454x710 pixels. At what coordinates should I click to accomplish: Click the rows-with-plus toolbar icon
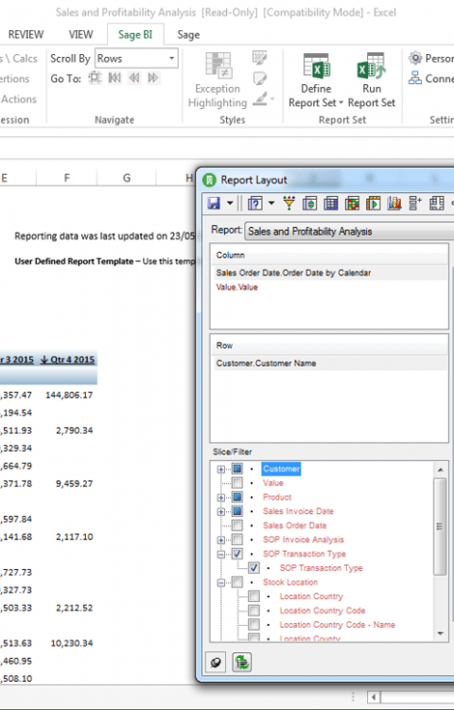click(415, 204)
